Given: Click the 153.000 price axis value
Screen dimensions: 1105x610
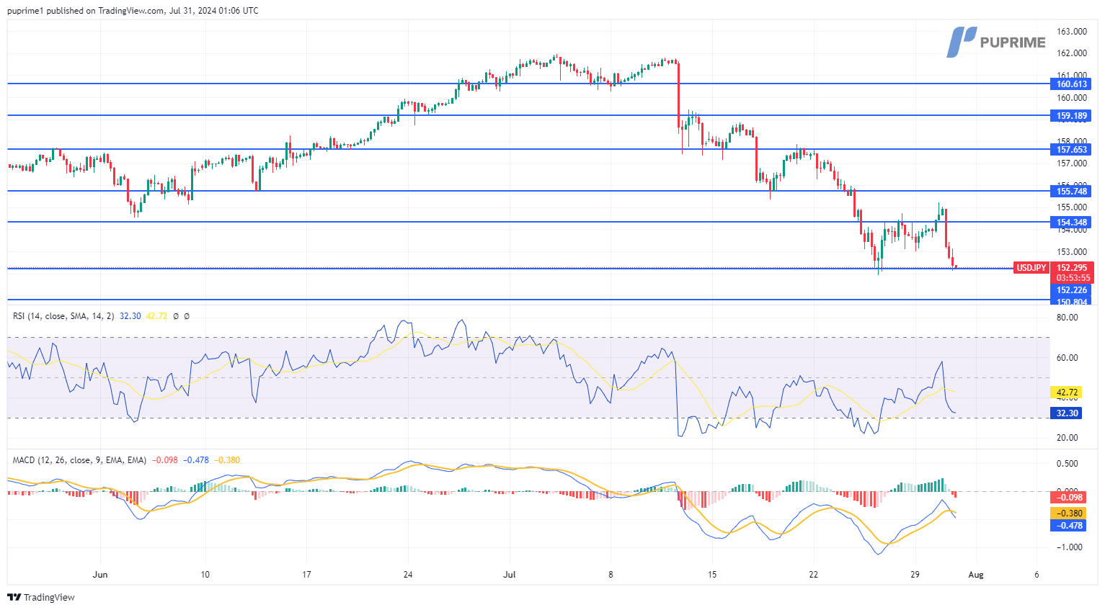Looking at the screenshot, I should pos(1072,252).
